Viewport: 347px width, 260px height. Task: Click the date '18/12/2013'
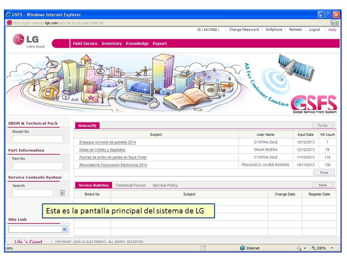306,142
